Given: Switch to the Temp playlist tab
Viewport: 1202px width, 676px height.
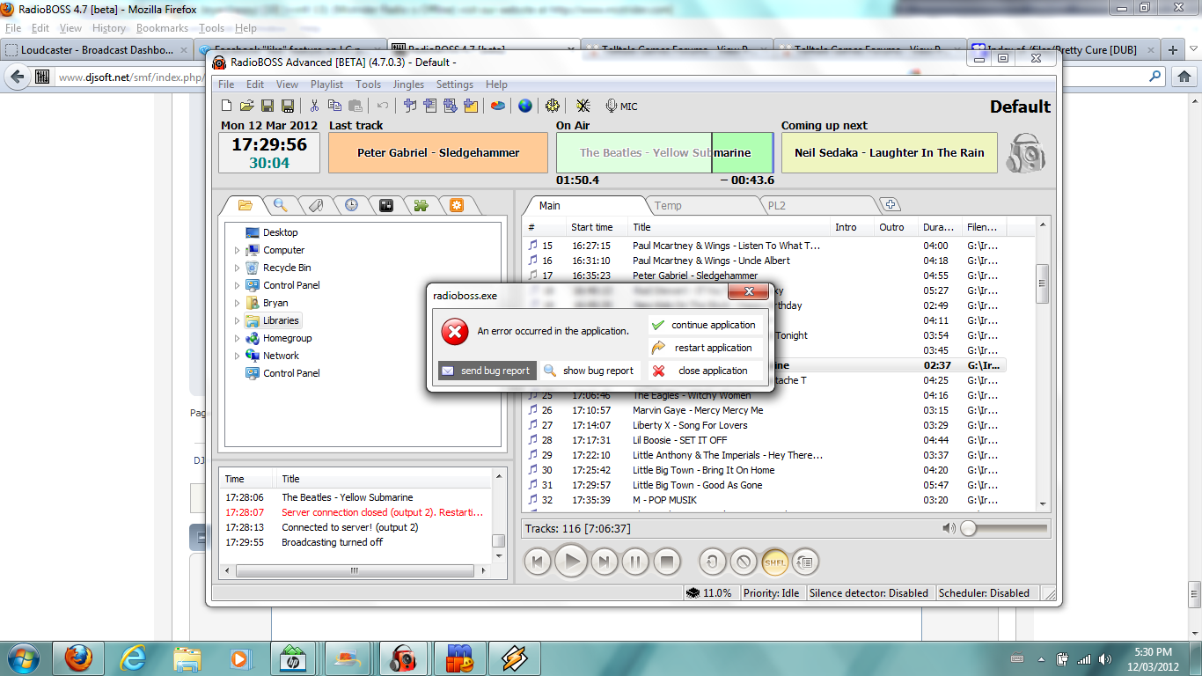Looking at the screenshot, I should [668, 205].
